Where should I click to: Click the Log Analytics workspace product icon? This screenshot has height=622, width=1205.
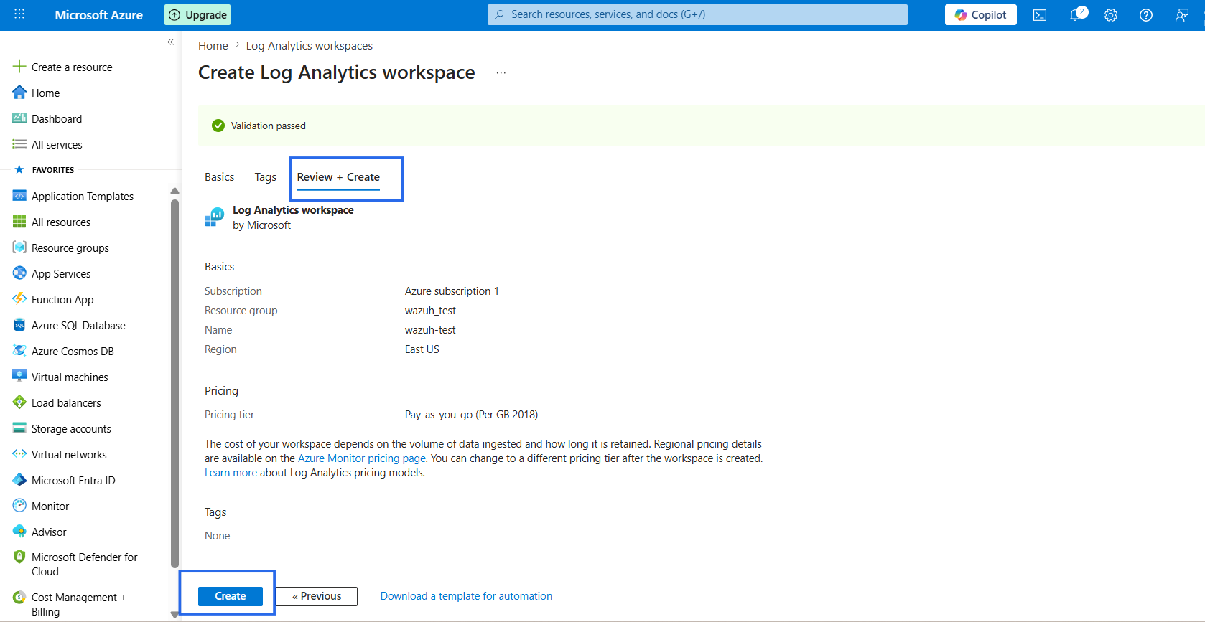pyautogui.click(x=214, y=217)
